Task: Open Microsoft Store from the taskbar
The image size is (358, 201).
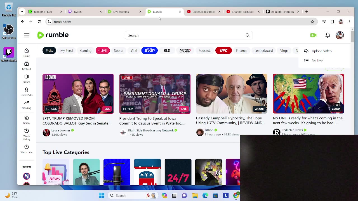Action: (x=215, y=196)
